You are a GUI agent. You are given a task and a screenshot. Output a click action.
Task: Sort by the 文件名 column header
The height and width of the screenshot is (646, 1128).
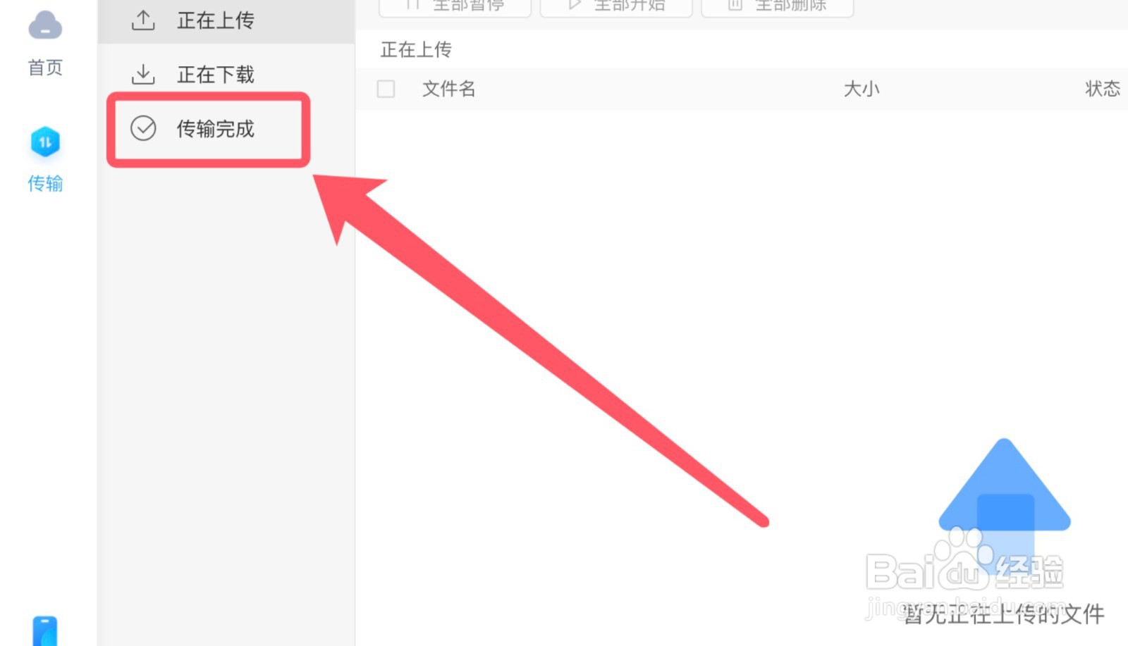449,89
